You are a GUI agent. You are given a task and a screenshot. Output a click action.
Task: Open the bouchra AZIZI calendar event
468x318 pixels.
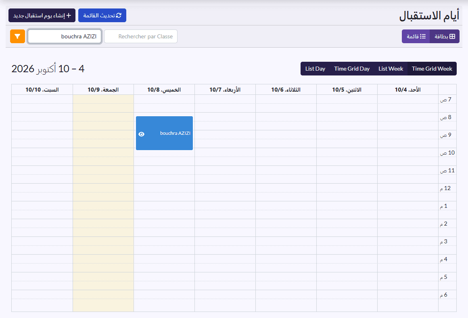[x=165, y=133]
